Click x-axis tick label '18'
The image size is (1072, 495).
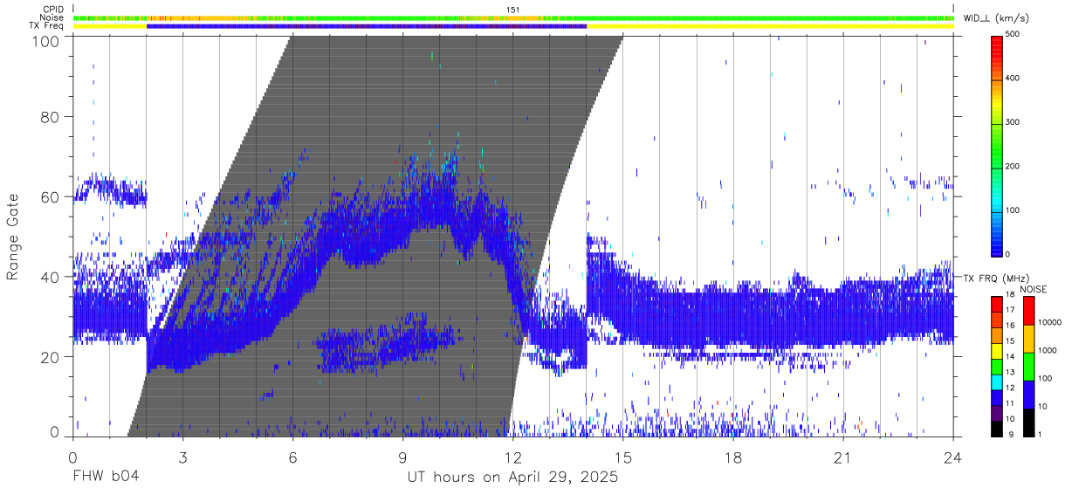point(733,457)
